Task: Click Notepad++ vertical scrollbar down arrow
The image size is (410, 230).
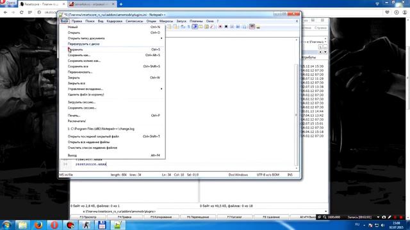Action: [x=297, y=168]
